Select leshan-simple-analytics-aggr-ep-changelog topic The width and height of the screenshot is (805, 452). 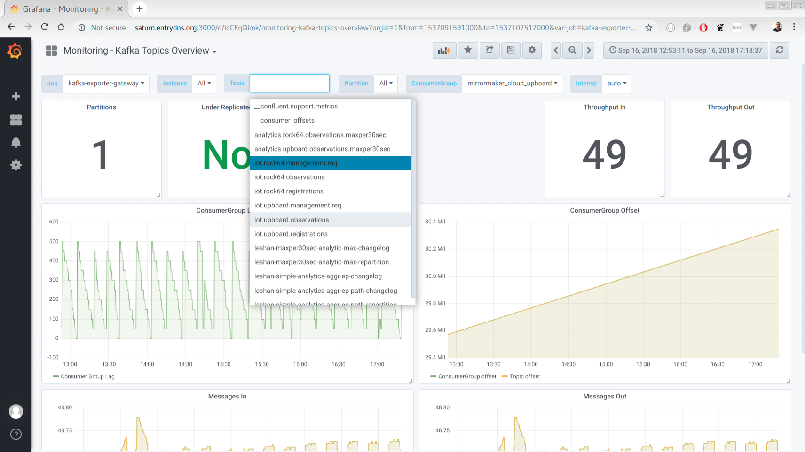(x=331, y=276)
